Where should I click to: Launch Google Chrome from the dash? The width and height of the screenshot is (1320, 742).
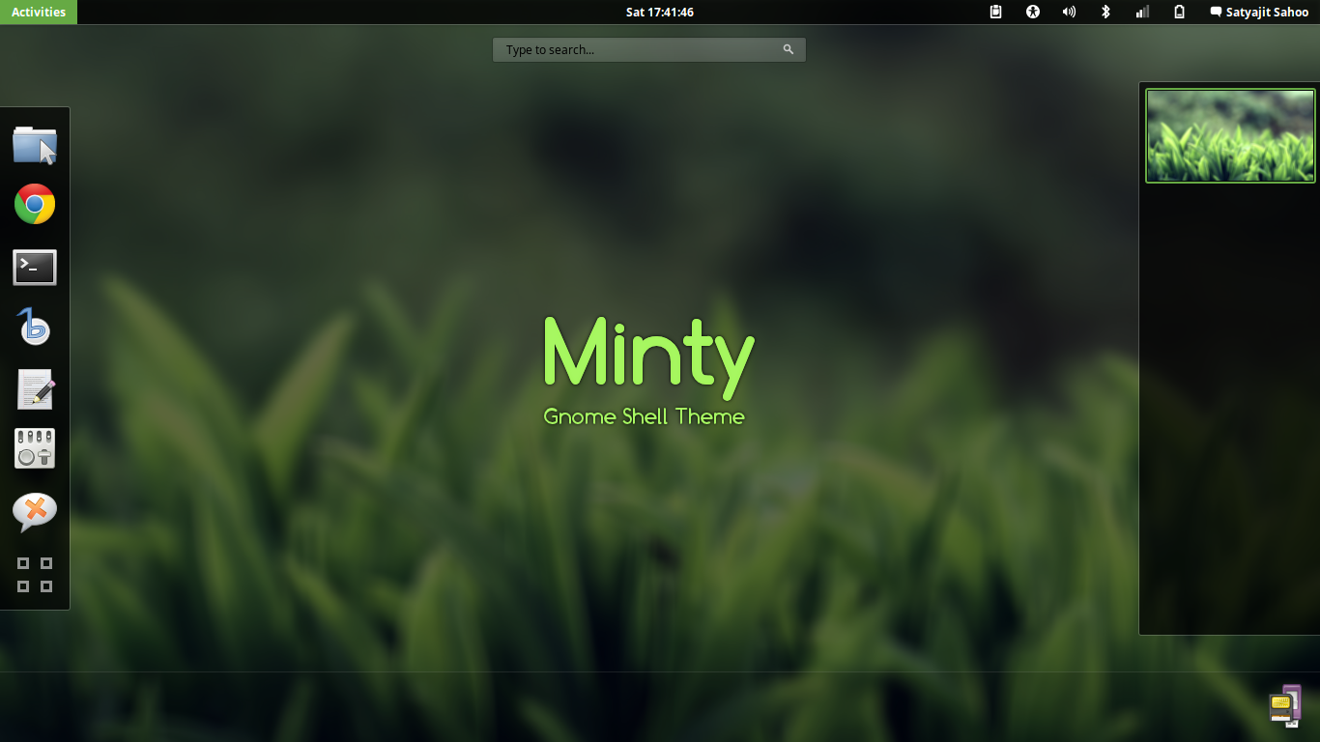coord(35,205)
